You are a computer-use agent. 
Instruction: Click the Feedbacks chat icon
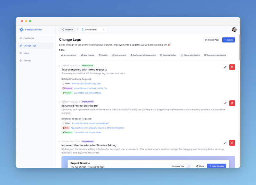[x=20, y=38]
